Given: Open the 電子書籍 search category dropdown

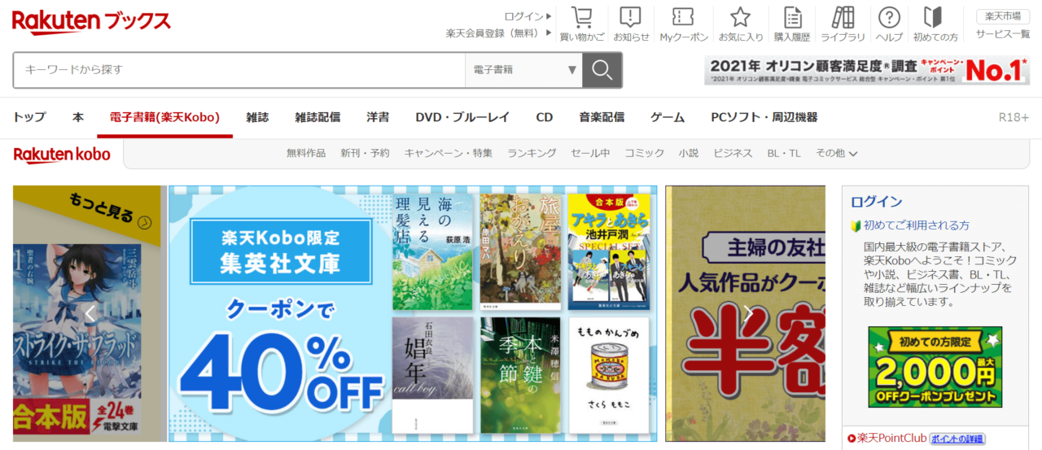Looking at the screenshot, I should pos(523,70).
